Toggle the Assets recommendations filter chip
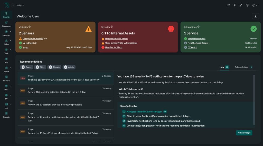This screenshot has width=263, height=146. (27, 67)
